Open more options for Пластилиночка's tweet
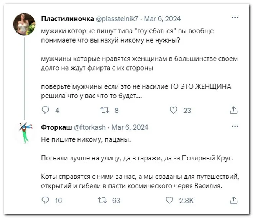The image size is (253, 218). [235, 18]
